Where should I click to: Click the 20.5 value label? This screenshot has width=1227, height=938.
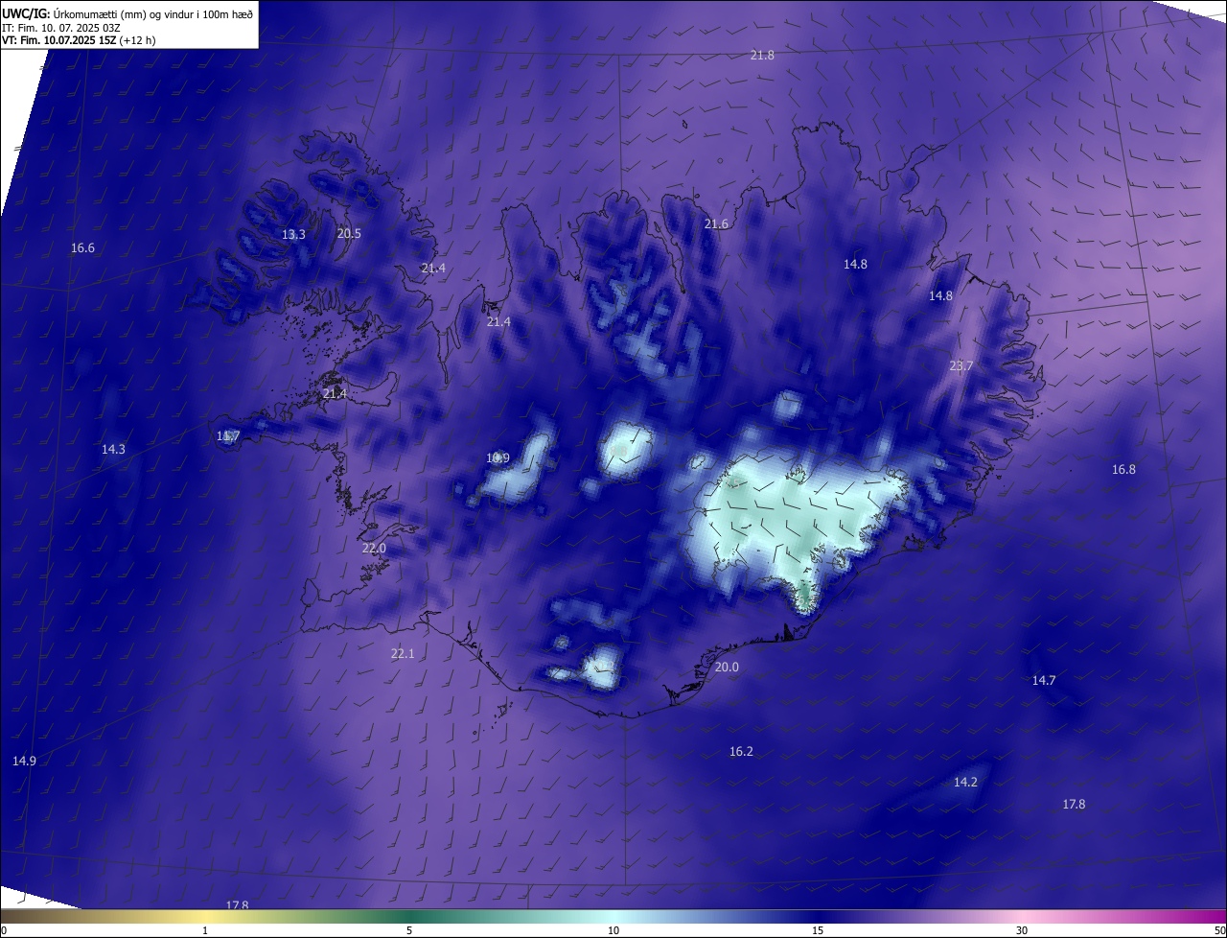(349, 234)
